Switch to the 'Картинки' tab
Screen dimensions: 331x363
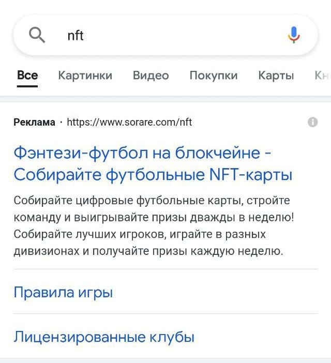click(85, 75)
